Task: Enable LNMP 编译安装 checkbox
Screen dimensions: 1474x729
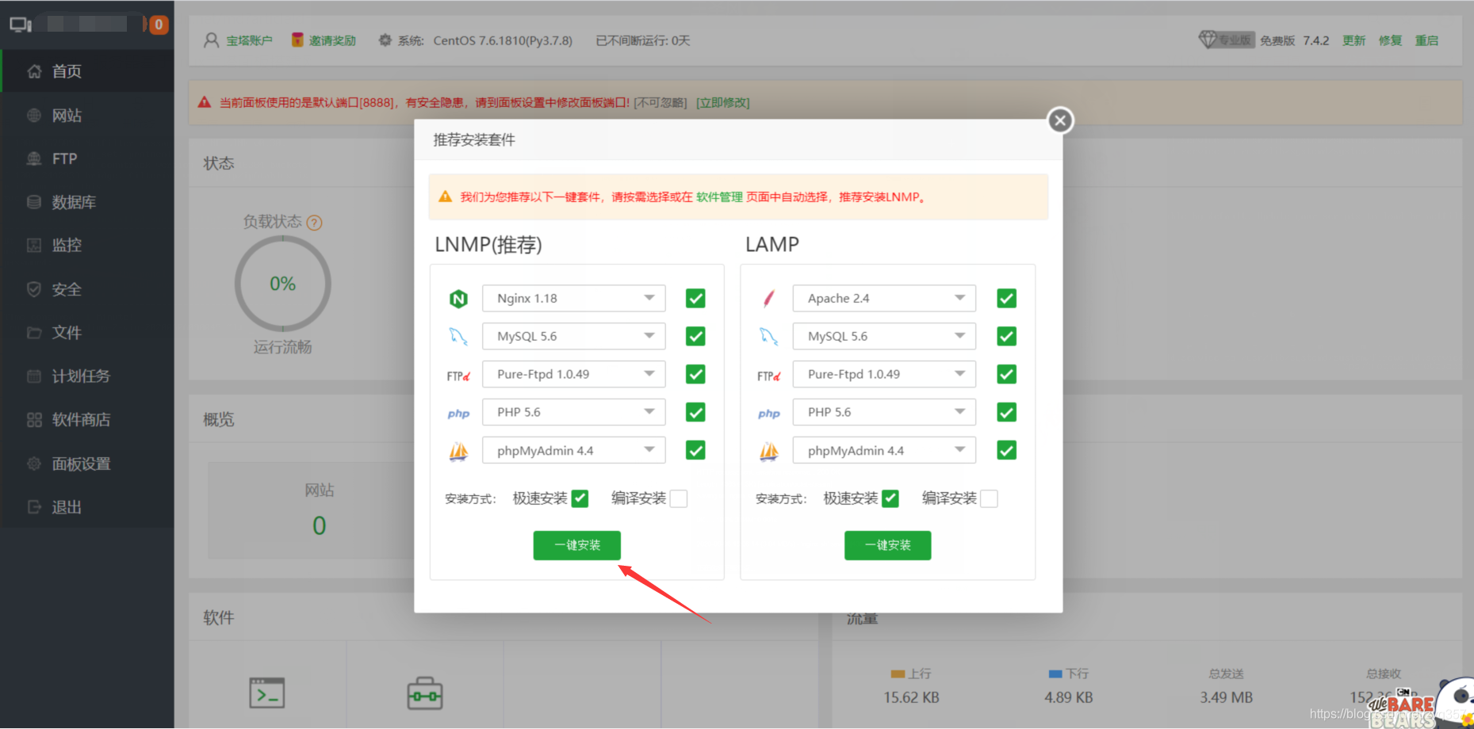Action: tap(679, 498)
